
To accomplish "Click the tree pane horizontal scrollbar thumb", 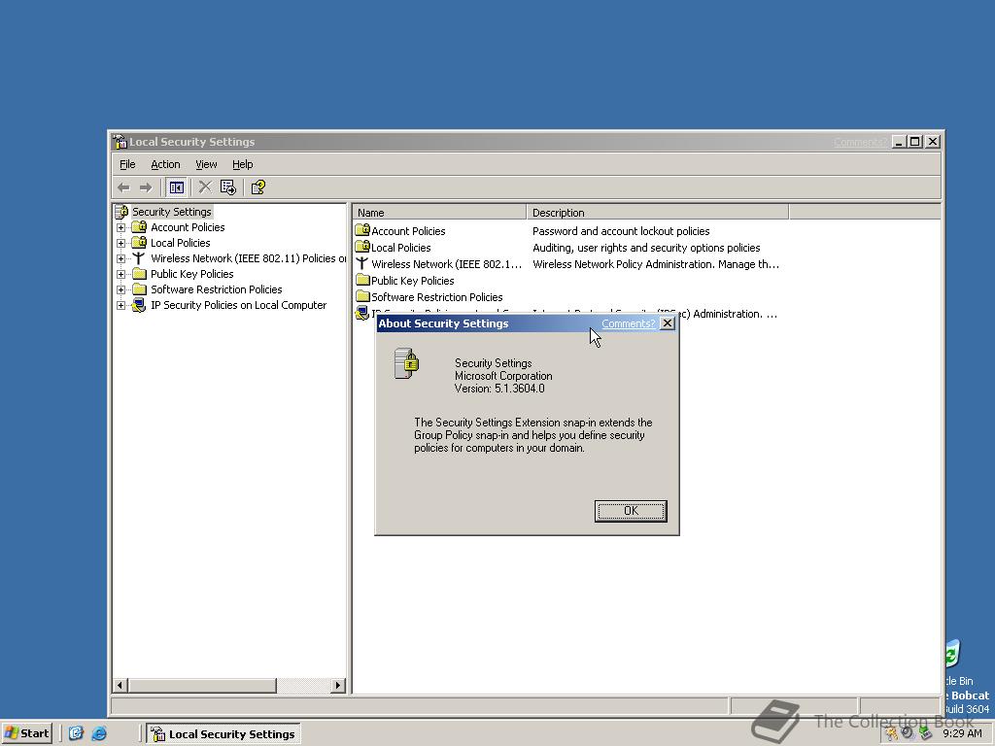I will pos(202,685).
